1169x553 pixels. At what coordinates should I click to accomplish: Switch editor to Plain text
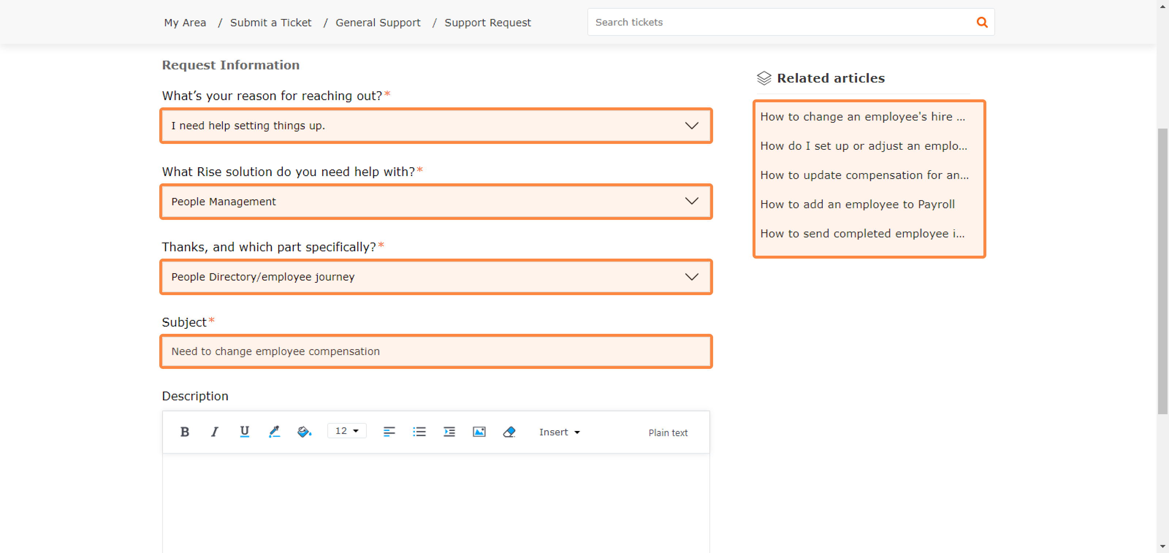667,433
